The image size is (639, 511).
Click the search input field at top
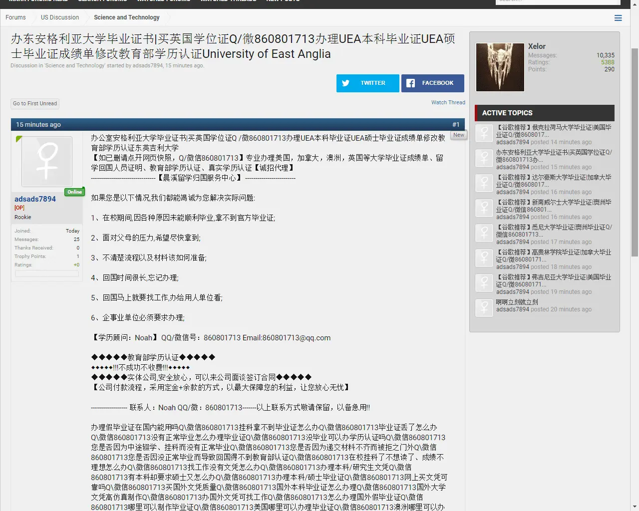pos(558,1)
